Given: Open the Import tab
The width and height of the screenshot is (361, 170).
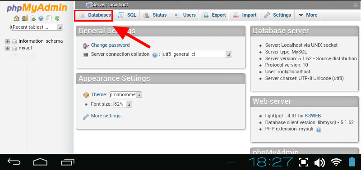Looking at the screenshot, I should 245,15.
